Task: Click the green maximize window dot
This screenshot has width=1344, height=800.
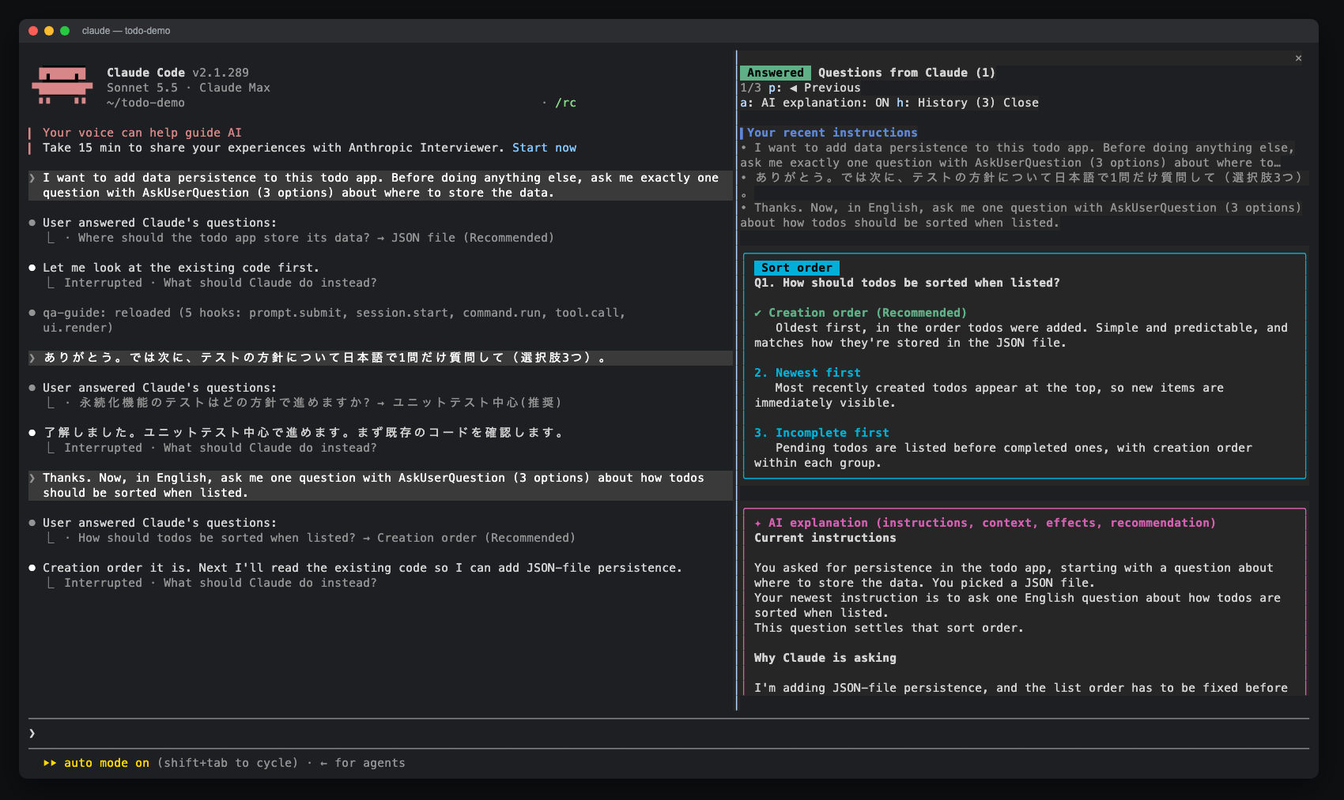Action: 65,31
